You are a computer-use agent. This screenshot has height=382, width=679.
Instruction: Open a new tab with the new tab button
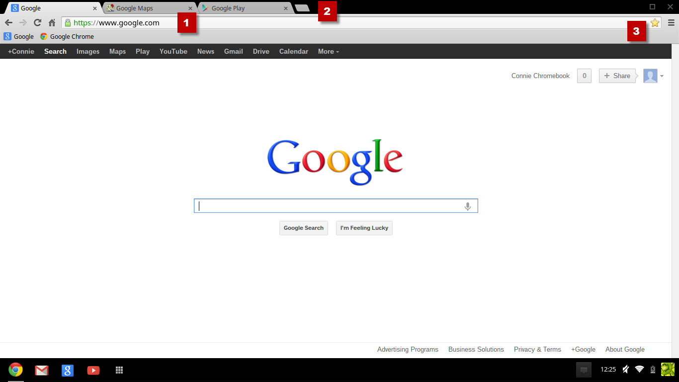click(x=303, y=7)
